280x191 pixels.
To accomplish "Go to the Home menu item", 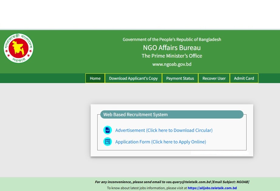I will pos(95,78).
